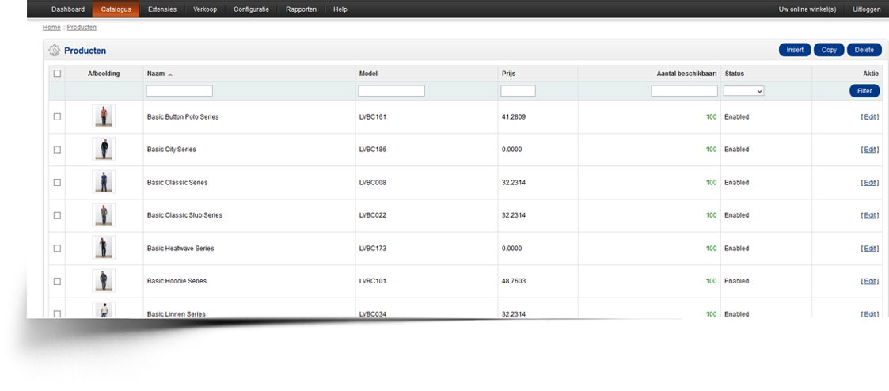The height and width of the screenshot is (391, 889).
Task: Tick the Basic Heatwave Series checkbox
Action: pyautogui.click(x=57, y=249)
